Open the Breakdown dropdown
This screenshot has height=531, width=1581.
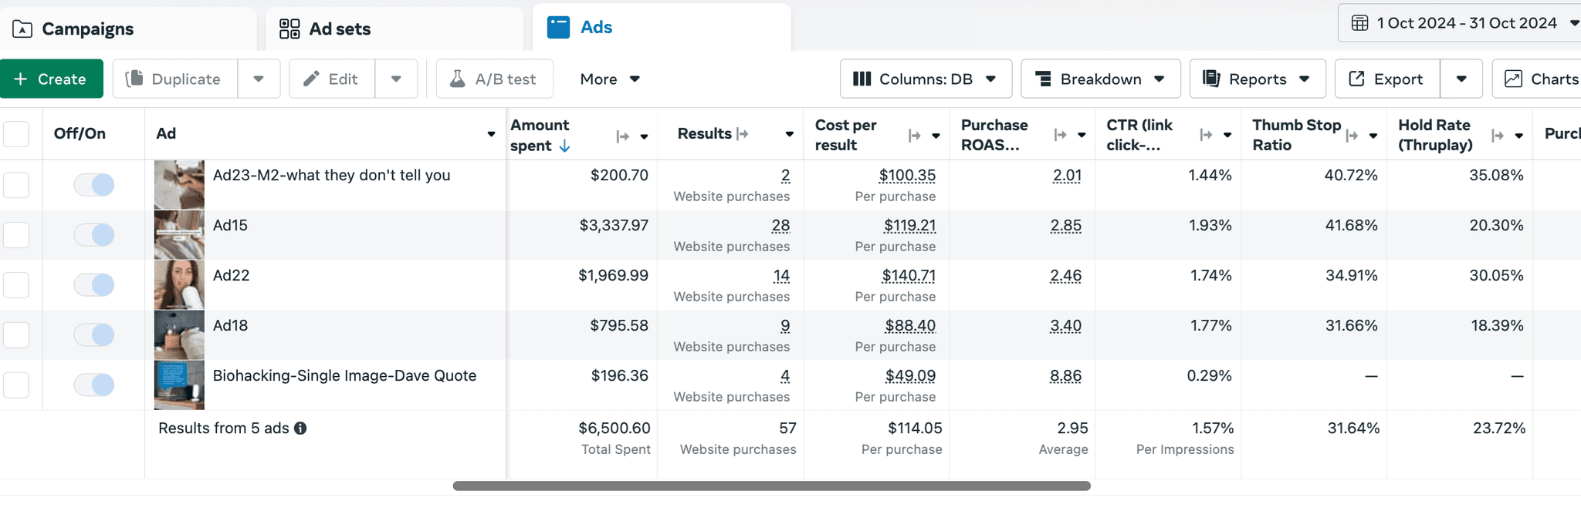tap(1100, 79)
